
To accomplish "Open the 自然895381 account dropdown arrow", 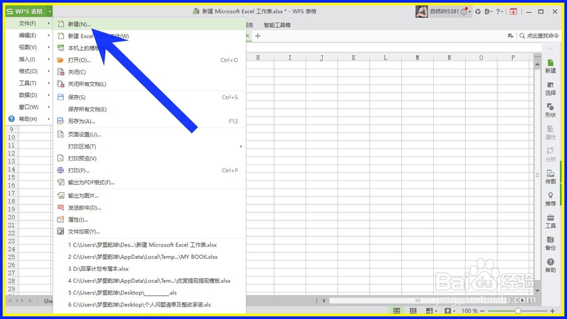I will coord(469,11).
